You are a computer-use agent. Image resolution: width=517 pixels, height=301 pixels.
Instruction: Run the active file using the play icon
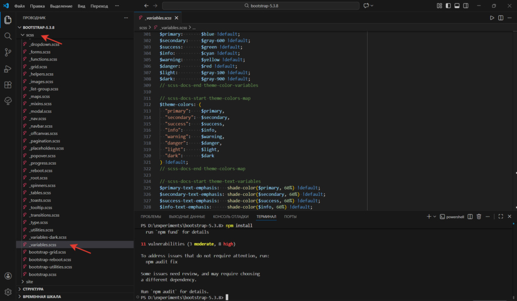pos(491,17)
